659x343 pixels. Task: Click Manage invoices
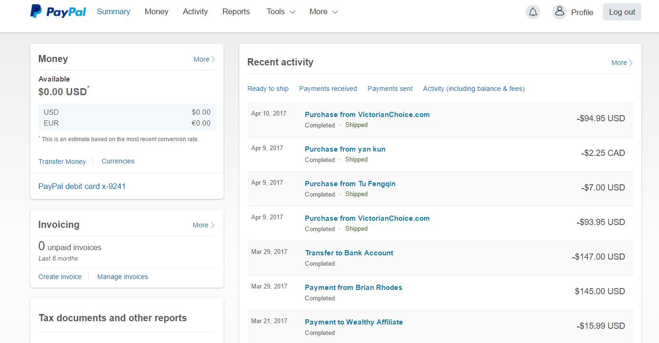pyautogui.click(x=122, y=277)
